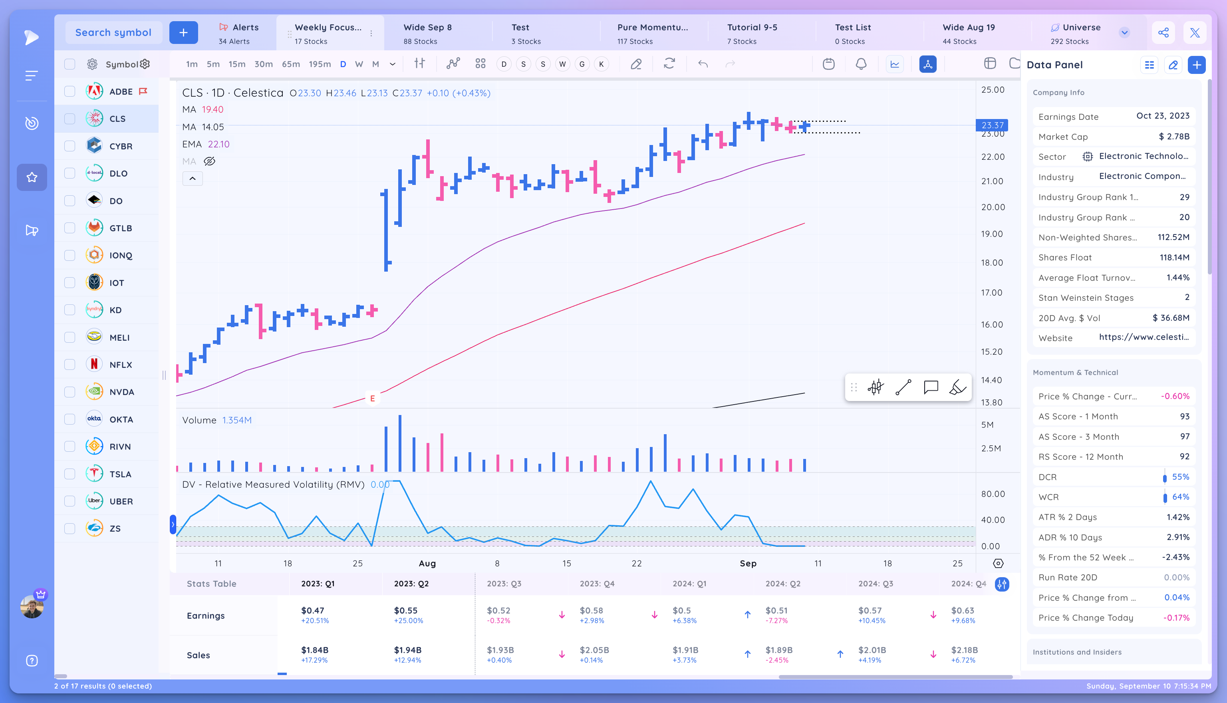The height and width of the screenshot is (703, 1227).
Task: Click the Search symbol field
Action: (x=113, y=32)
